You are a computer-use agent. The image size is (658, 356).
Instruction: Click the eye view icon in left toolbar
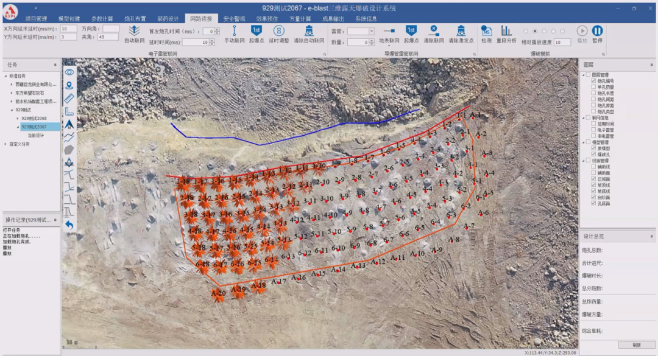pos(69,71)
